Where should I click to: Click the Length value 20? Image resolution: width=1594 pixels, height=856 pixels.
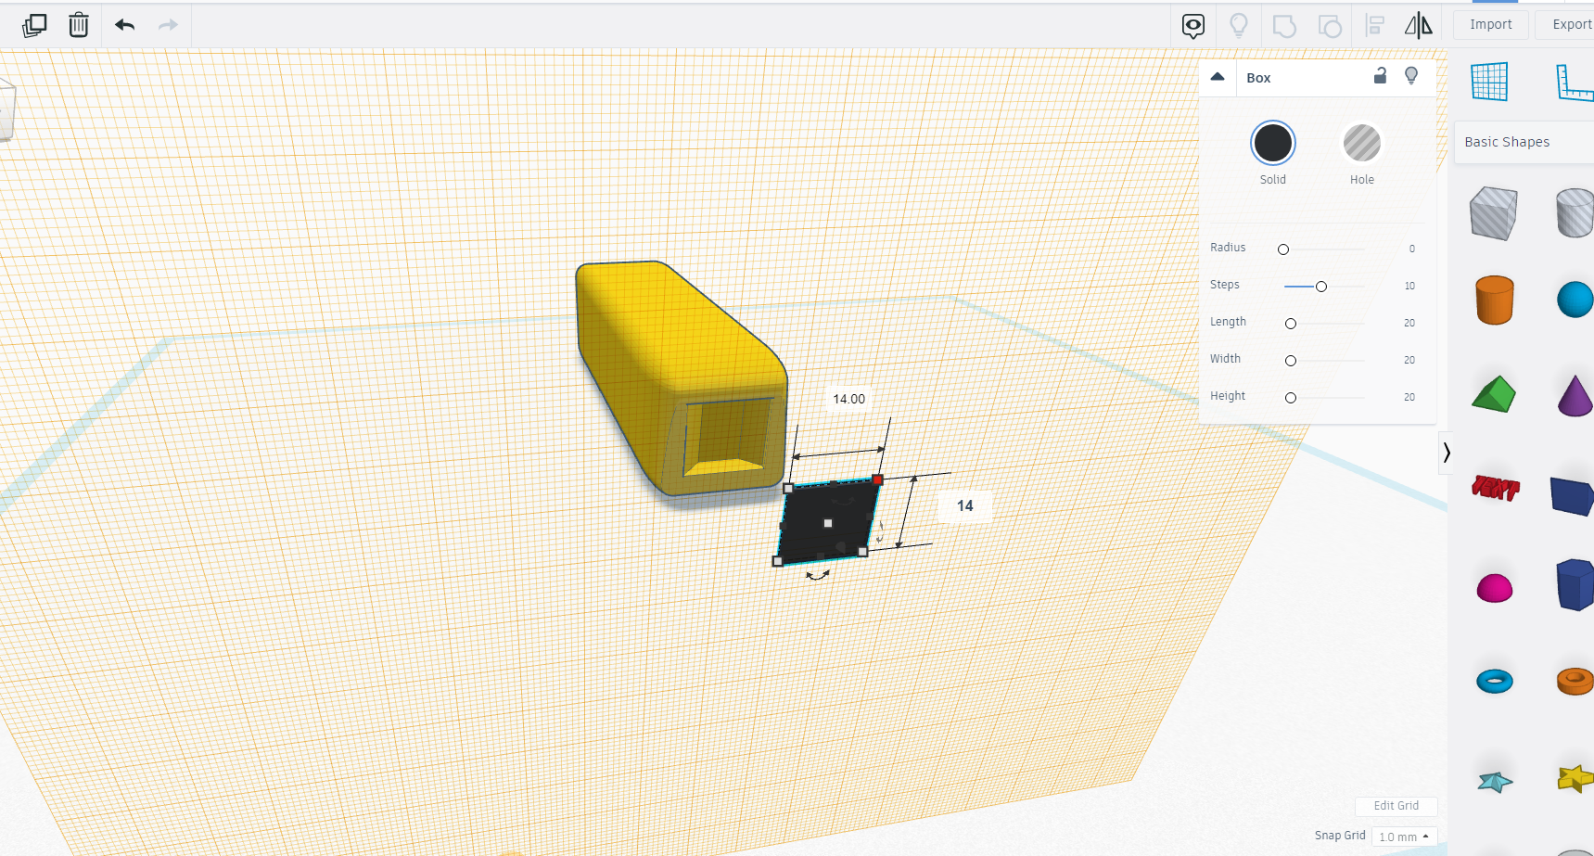pyautogui.click(x=1409, y=323)
